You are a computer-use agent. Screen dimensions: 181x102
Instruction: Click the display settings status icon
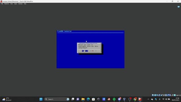tap(166, 95)
